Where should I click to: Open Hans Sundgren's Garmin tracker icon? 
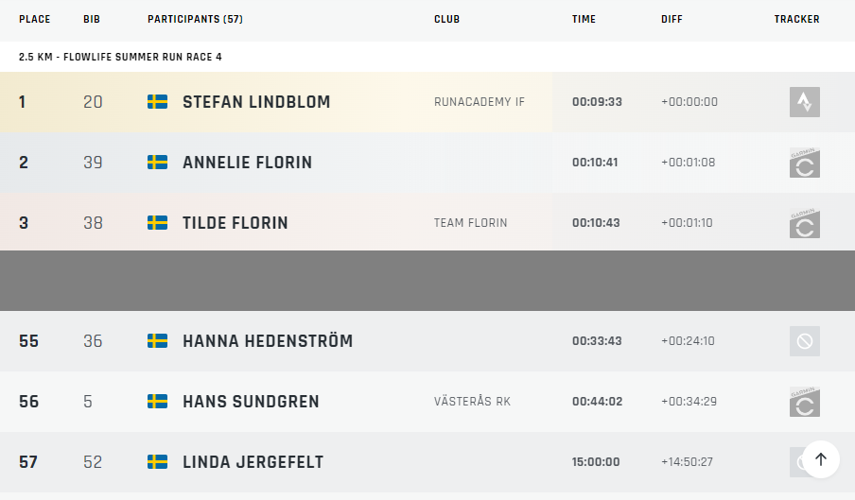click(804, 402)
